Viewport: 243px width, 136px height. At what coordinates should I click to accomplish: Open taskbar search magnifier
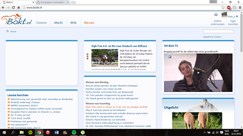click(x=13, y=132)
